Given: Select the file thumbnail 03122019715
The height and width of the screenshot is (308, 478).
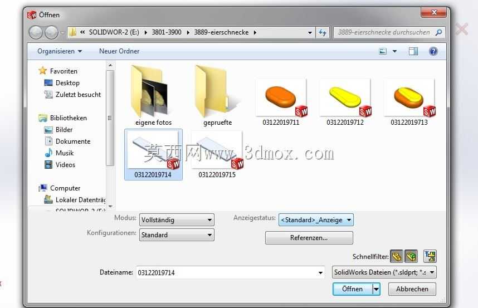Looking at the screenshot, I should click(217, 154).
